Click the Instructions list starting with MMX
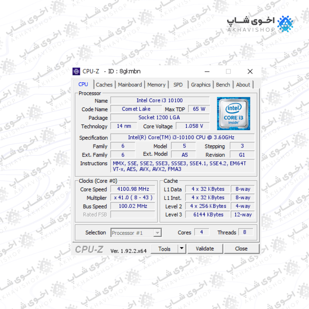Image resolution: width=309 pixels, height=309 pixels. pos(182,166)
